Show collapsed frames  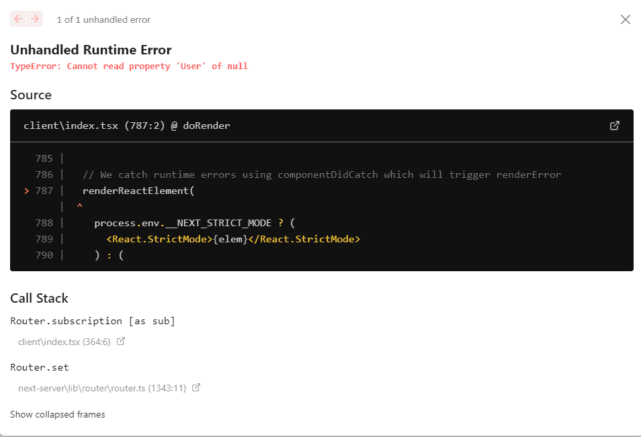(58, 414)
